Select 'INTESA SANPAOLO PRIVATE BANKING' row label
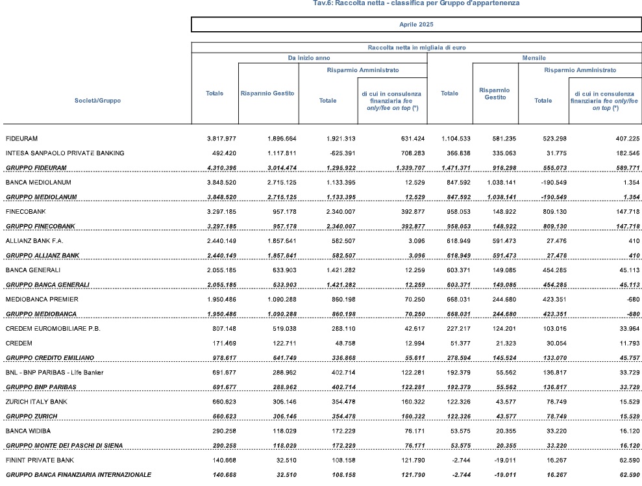The width and height of the screenshot is (642, 486). 65,153
